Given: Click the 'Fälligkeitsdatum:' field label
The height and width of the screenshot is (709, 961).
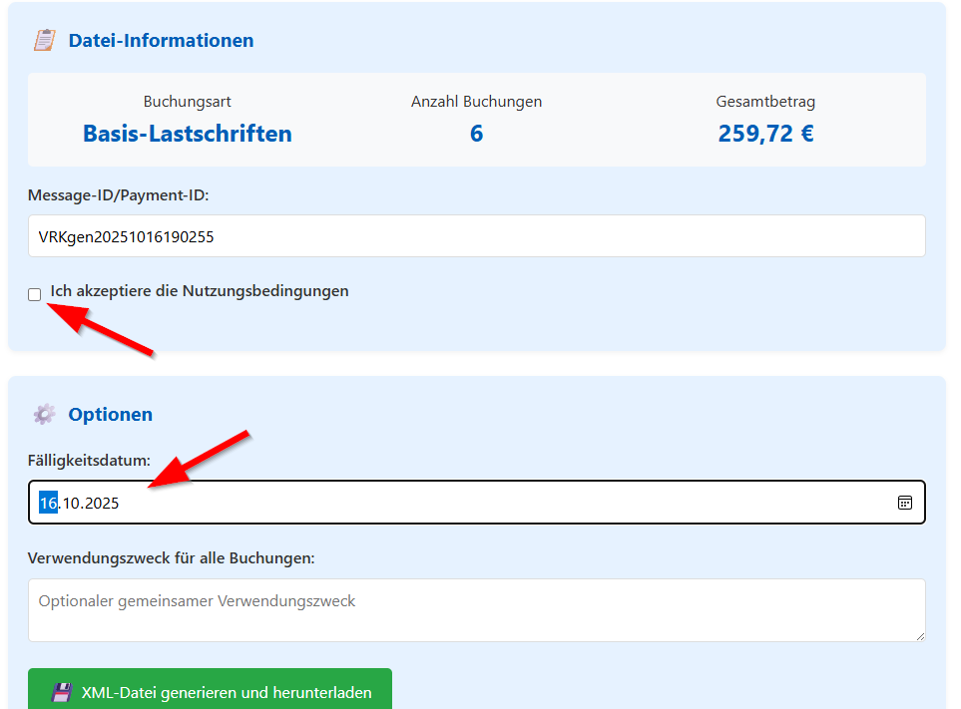Looking at the screenshot, I should (89, 461).
